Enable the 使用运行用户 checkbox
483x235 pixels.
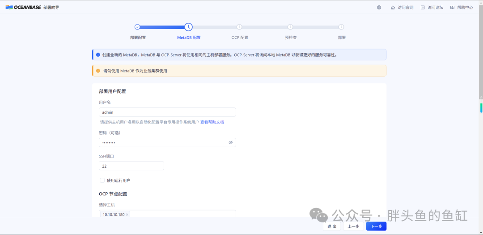(102, 180)
